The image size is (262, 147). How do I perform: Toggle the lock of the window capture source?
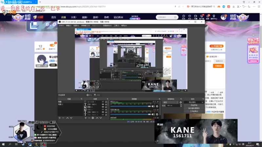pos(106,102)
